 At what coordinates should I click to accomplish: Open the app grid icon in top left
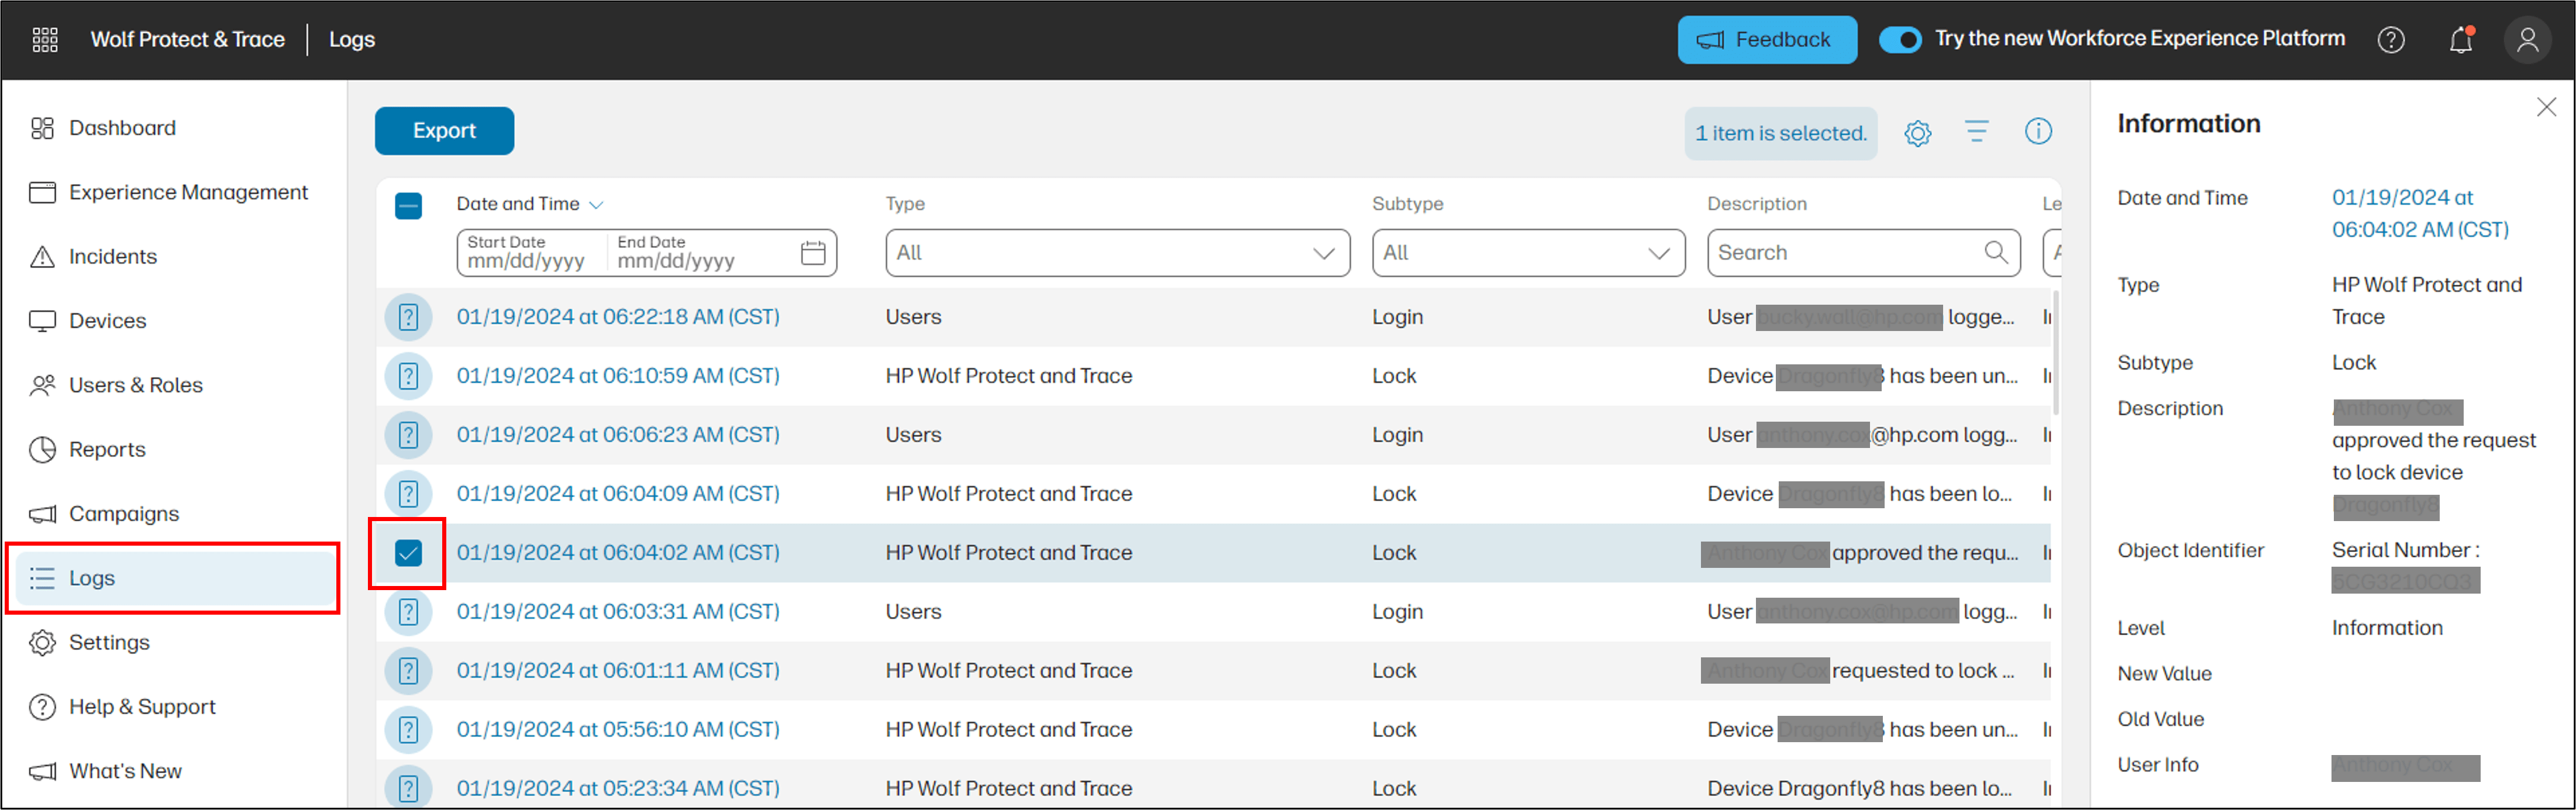[x=44, y=39]
